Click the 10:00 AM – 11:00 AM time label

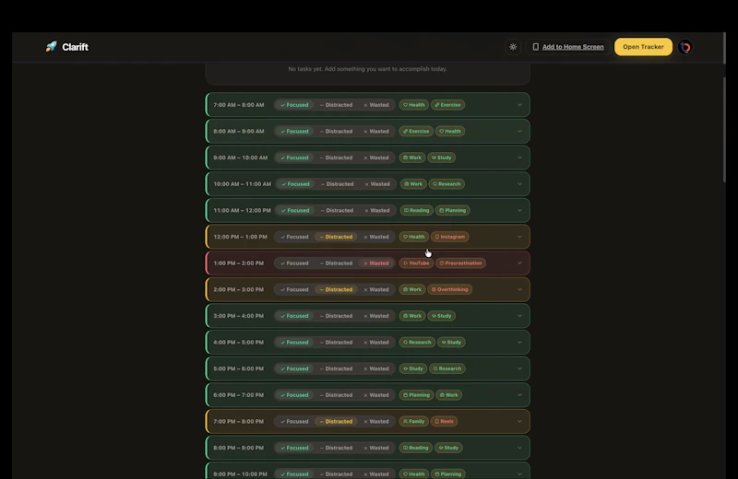click(x=242, y=184)
